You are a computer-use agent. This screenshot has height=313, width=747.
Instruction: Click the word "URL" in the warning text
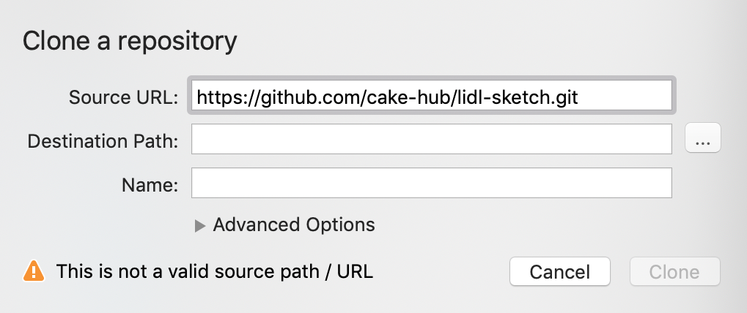355,271
